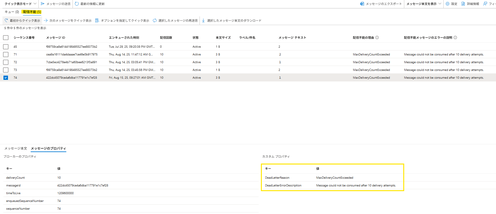
Task: Click the message export icon
Action: coord(362,4)
